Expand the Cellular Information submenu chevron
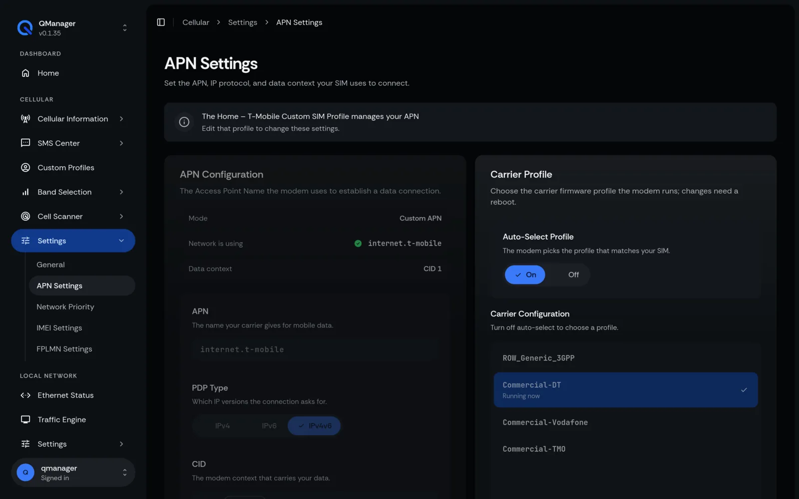Viewport: 799px width, 499px height. 121,119
